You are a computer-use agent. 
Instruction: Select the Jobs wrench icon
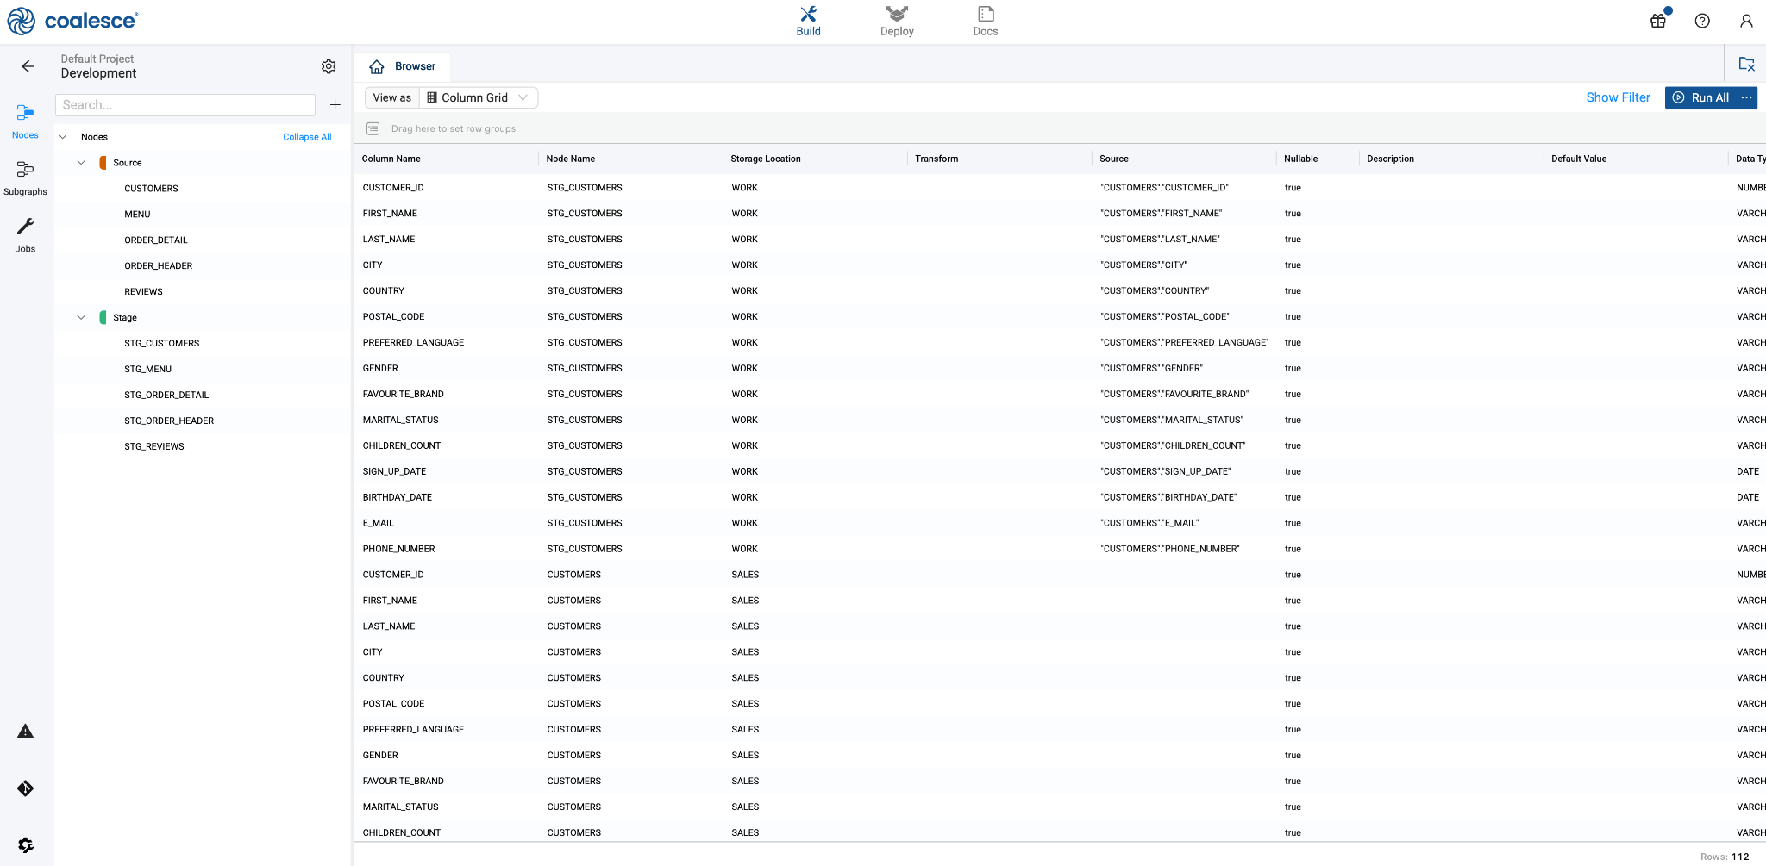pos(25,235)
